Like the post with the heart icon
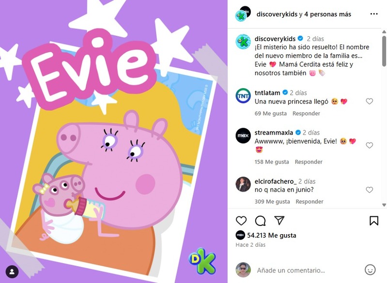This screenshot has height=283, width=387. coord(241,221)
